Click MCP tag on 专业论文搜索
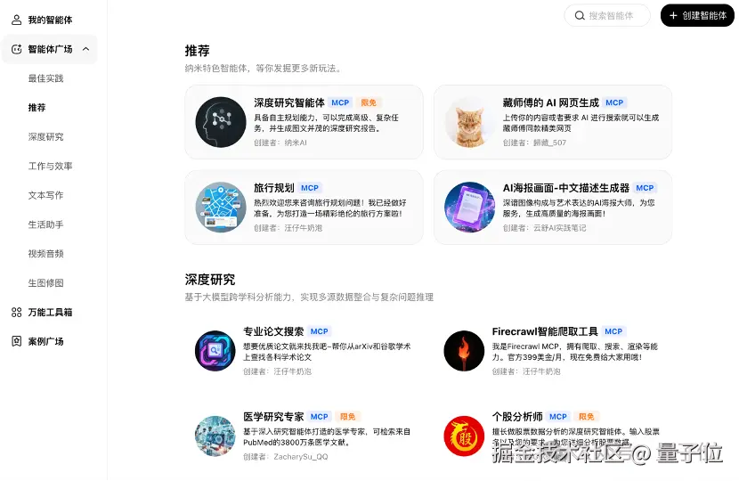Viewport: 739px width, 481px height. pyautogui.click(x=319, y=331)
